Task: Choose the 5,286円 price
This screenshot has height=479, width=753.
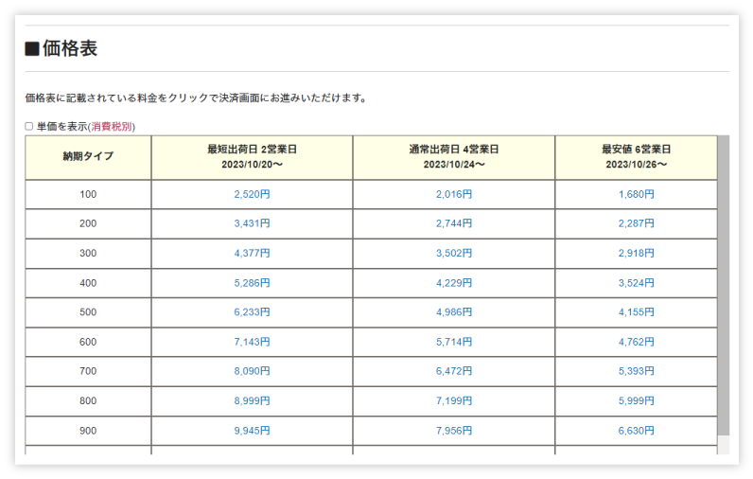Action: (x=253, y=283)
